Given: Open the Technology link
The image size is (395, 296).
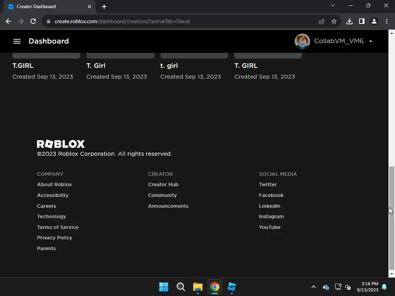Looking at the screenshot, I should tap(51, 217).
